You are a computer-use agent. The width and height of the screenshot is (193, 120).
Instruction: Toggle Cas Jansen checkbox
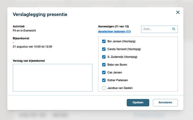click(x=104, y=72)
